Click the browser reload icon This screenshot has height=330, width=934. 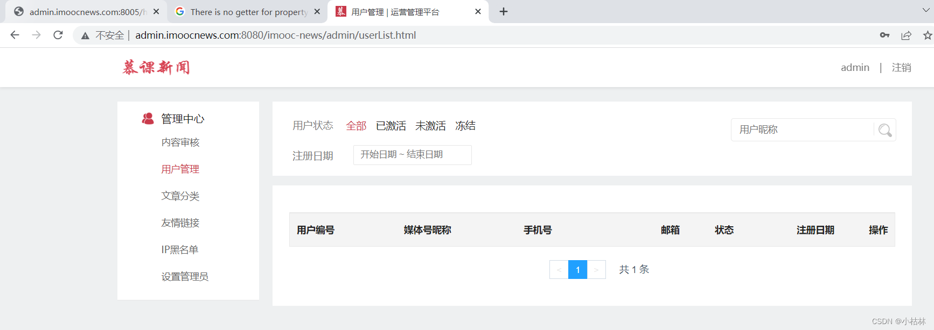(58, 35)
